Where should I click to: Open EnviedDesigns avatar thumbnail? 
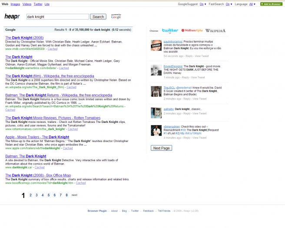(x=156, y=70)
